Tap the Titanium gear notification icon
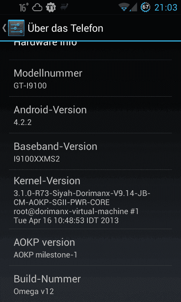The image size is (181, 302). click(x=51, y=8)
